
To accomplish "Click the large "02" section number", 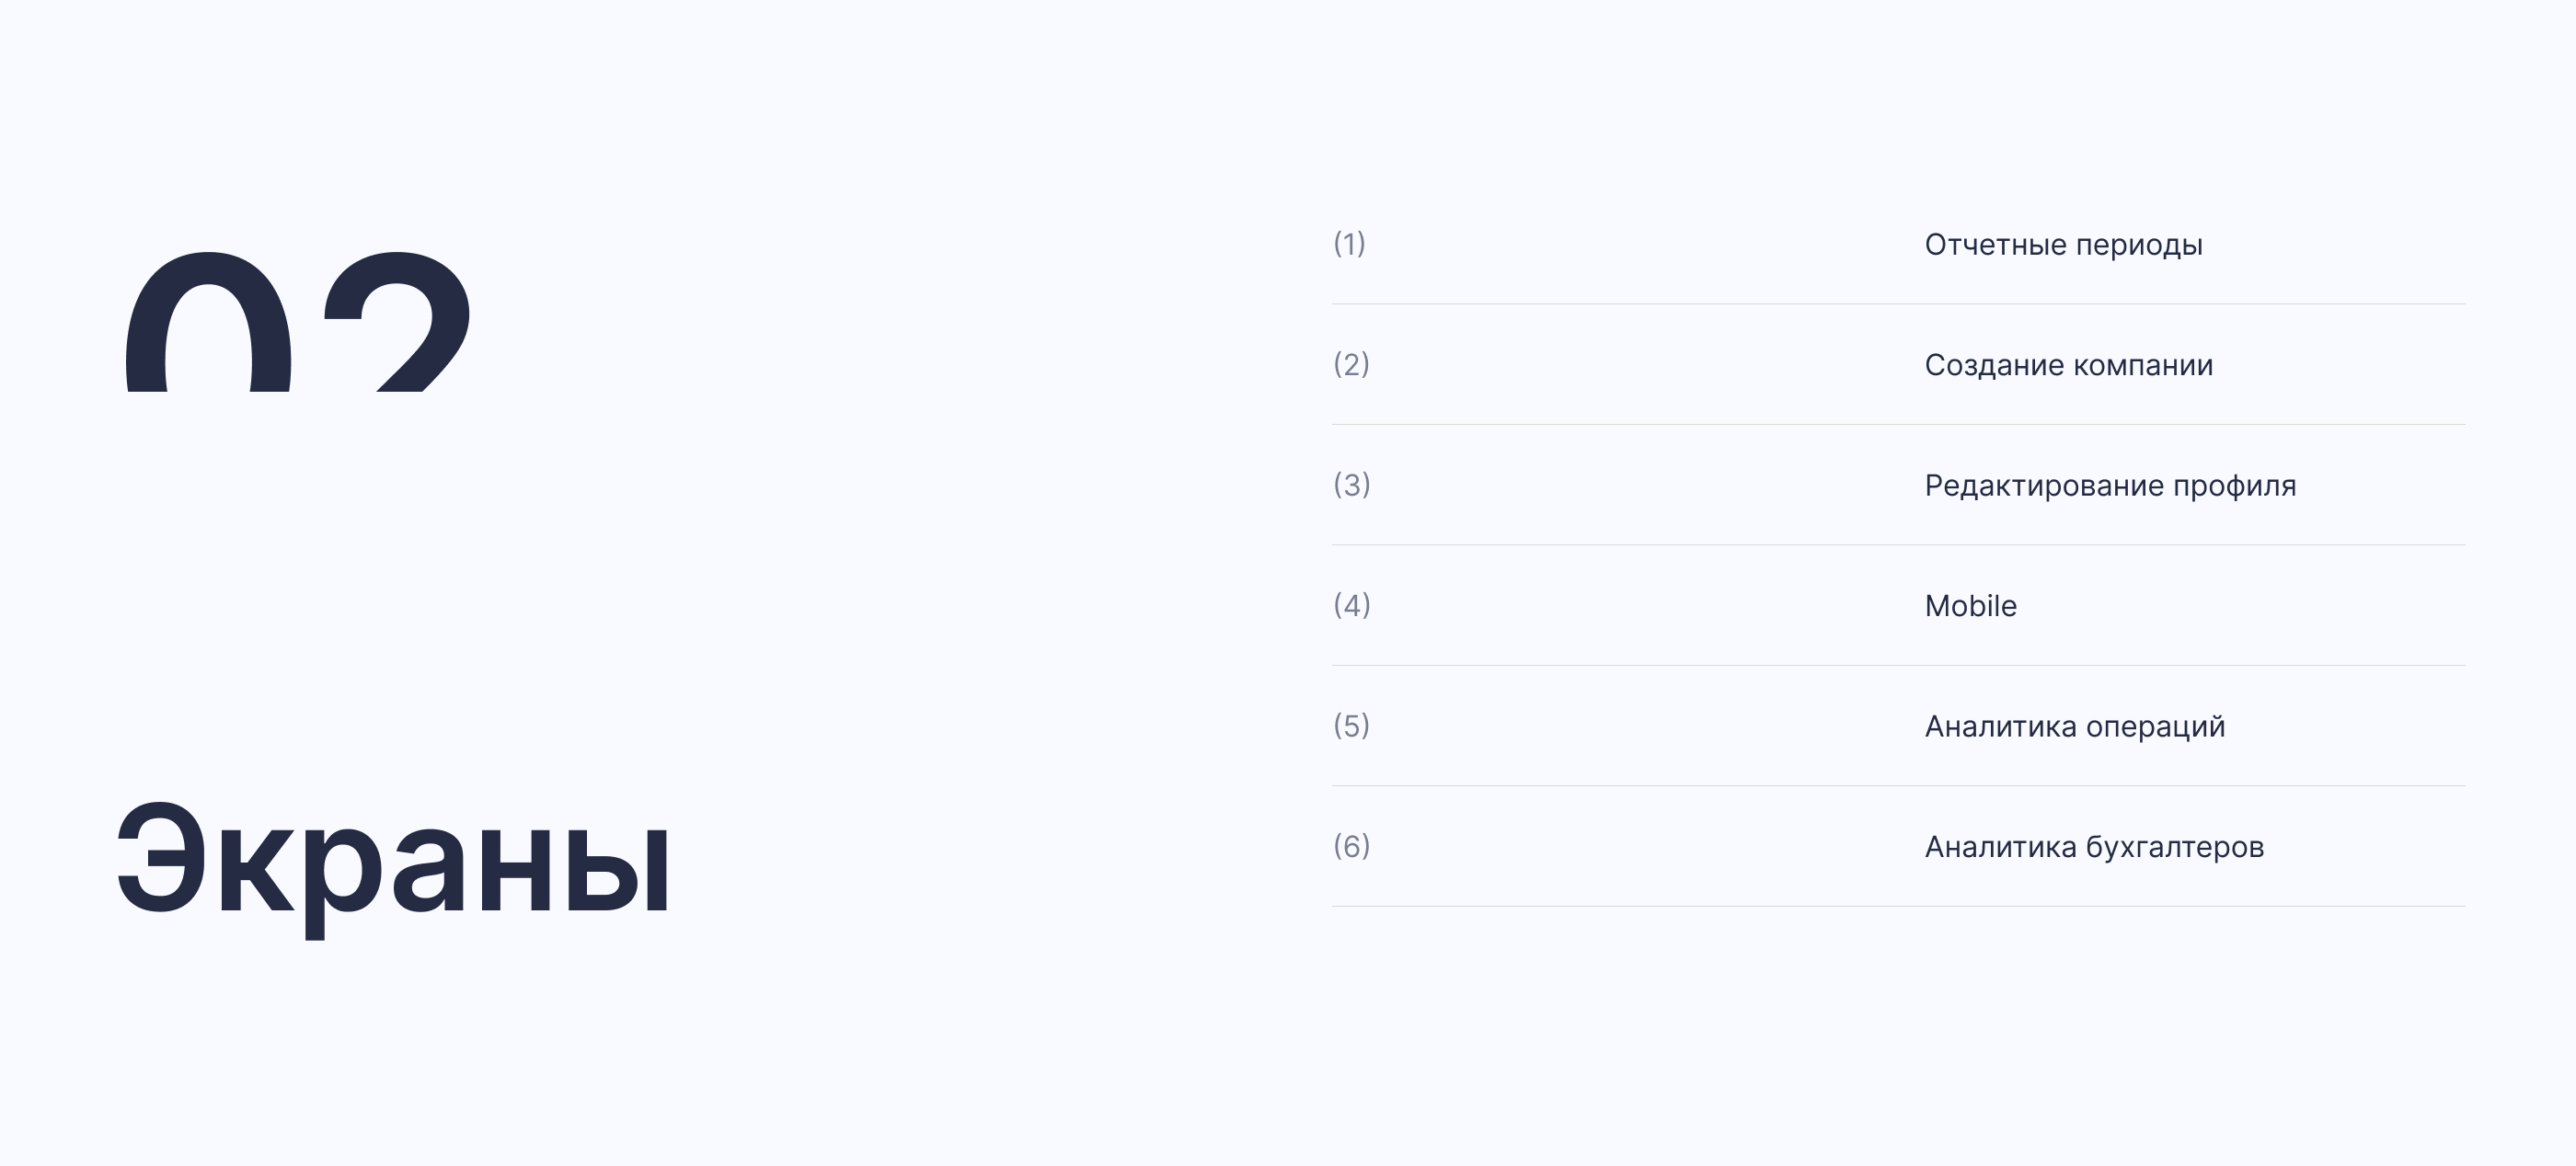I will [x=297, y=322].
